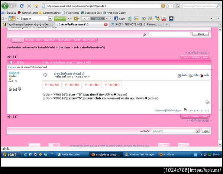Click the Sugarz author name link
223x174 pixels.
(x=14, y=73)
